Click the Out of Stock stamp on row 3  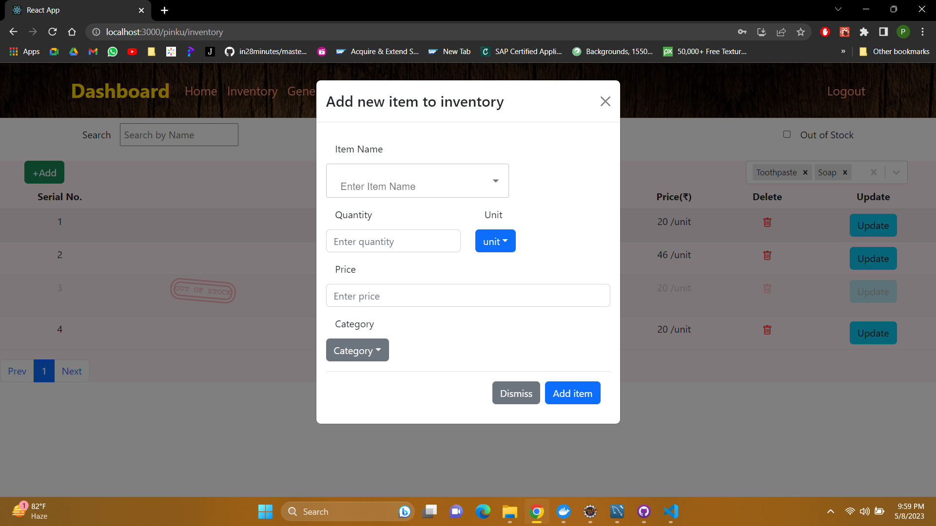point(202,291)
